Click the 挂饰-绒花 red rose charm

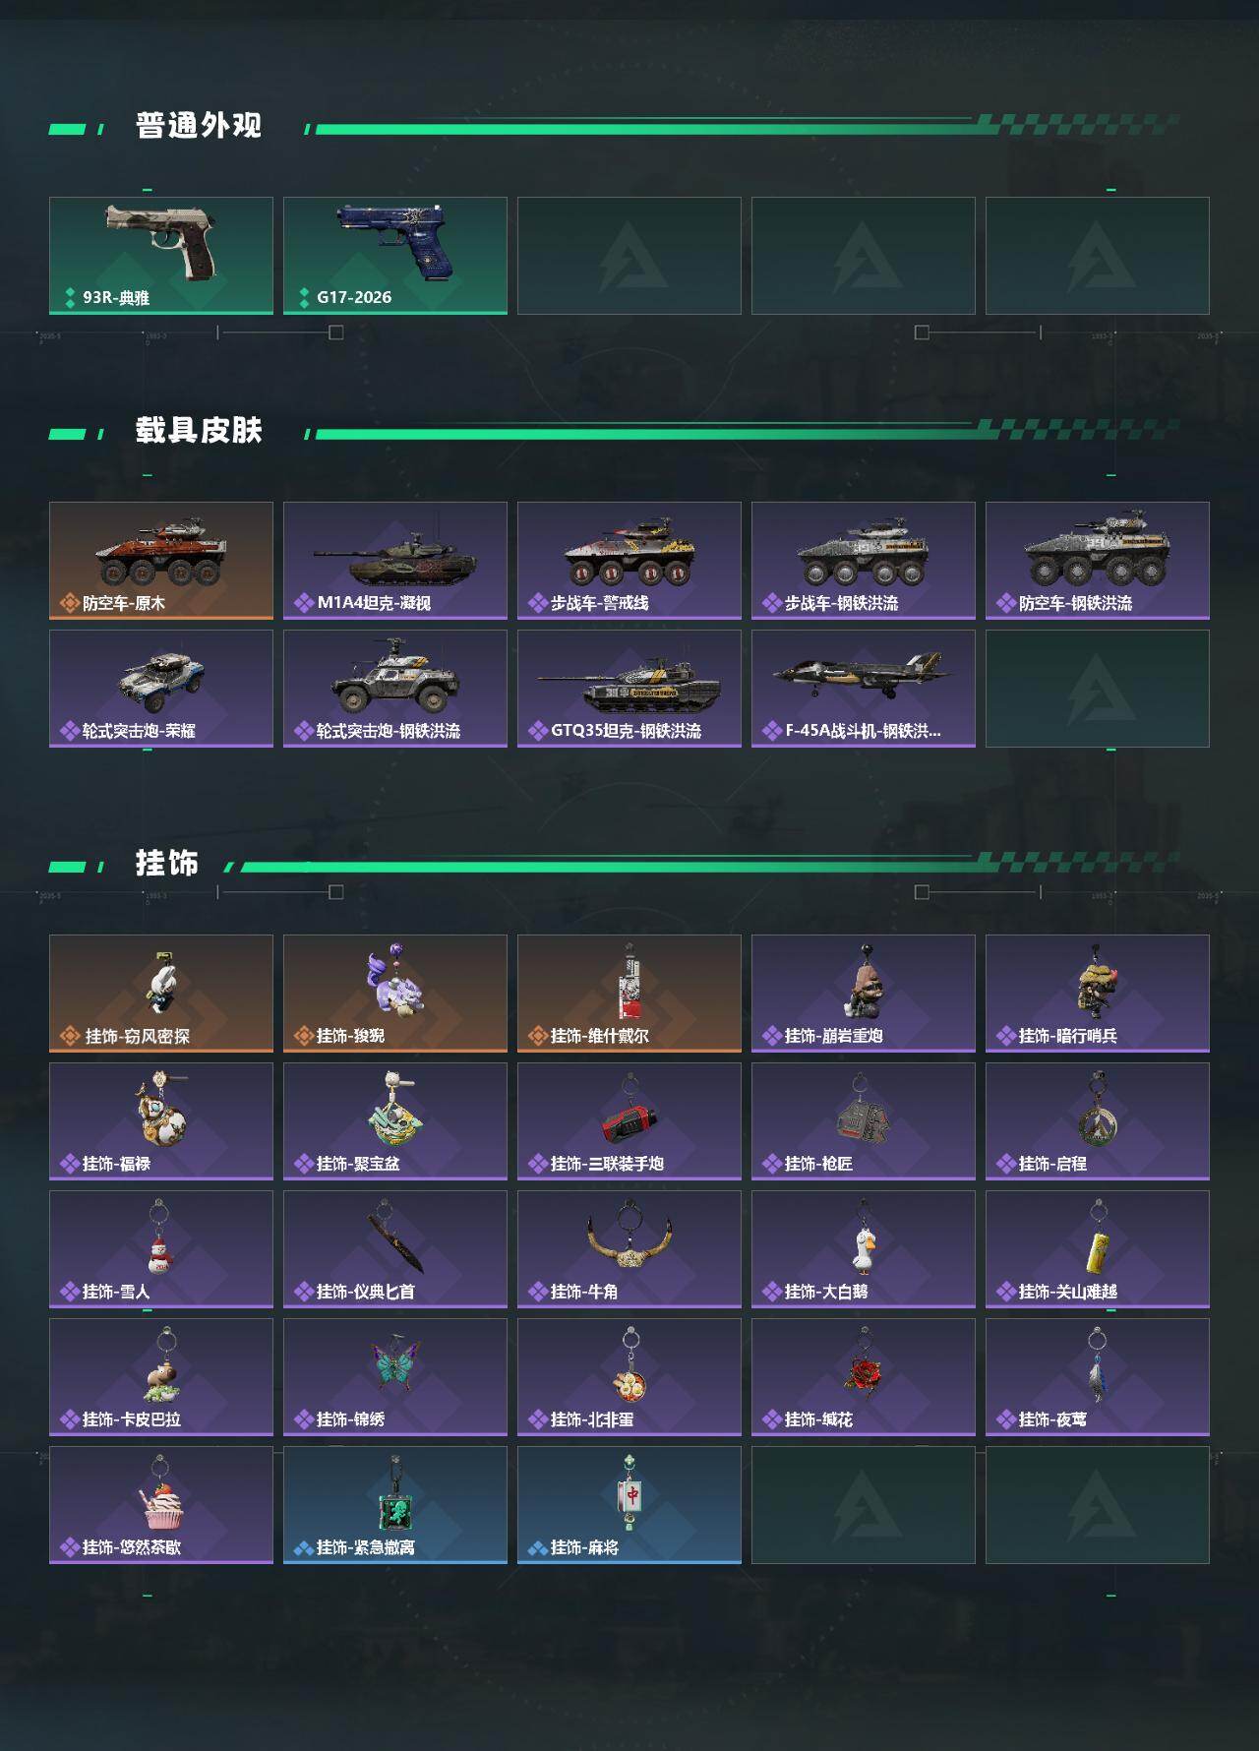coord(864,1377)
